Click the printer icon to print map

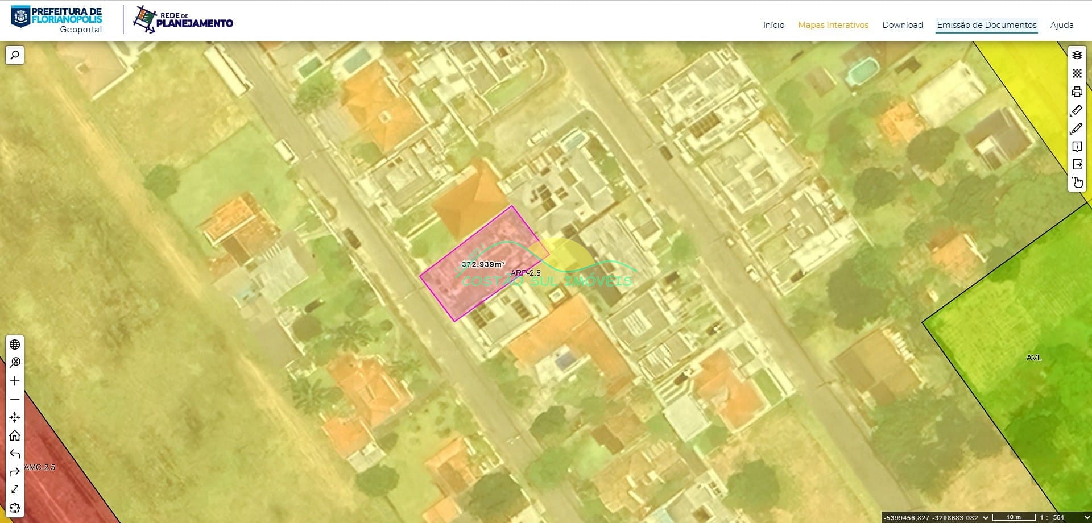[x=1077, y=92]
